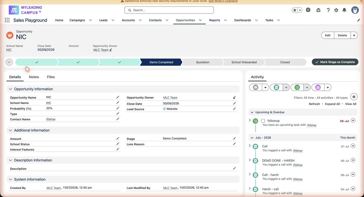Open the iftikhar Contact Name link
Image resolution: width=364 pixels, height=197 pixels.
(x=51, y=119)
